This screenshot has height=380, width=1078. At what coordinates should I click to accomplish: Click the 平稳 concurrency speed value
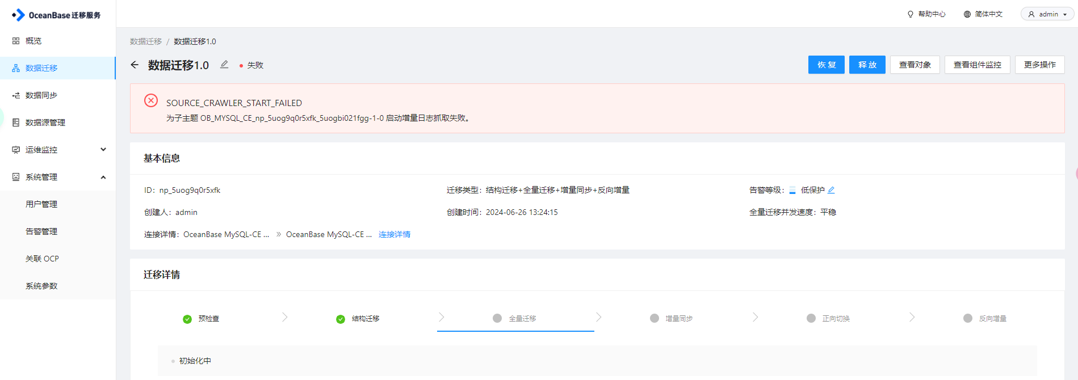pos(828,212)
